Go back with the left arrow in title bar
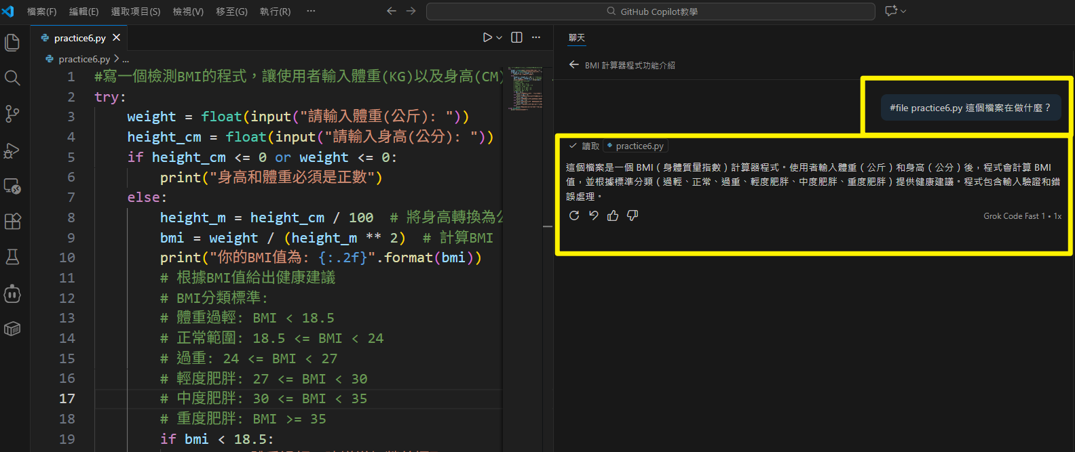 pos(392,11)
